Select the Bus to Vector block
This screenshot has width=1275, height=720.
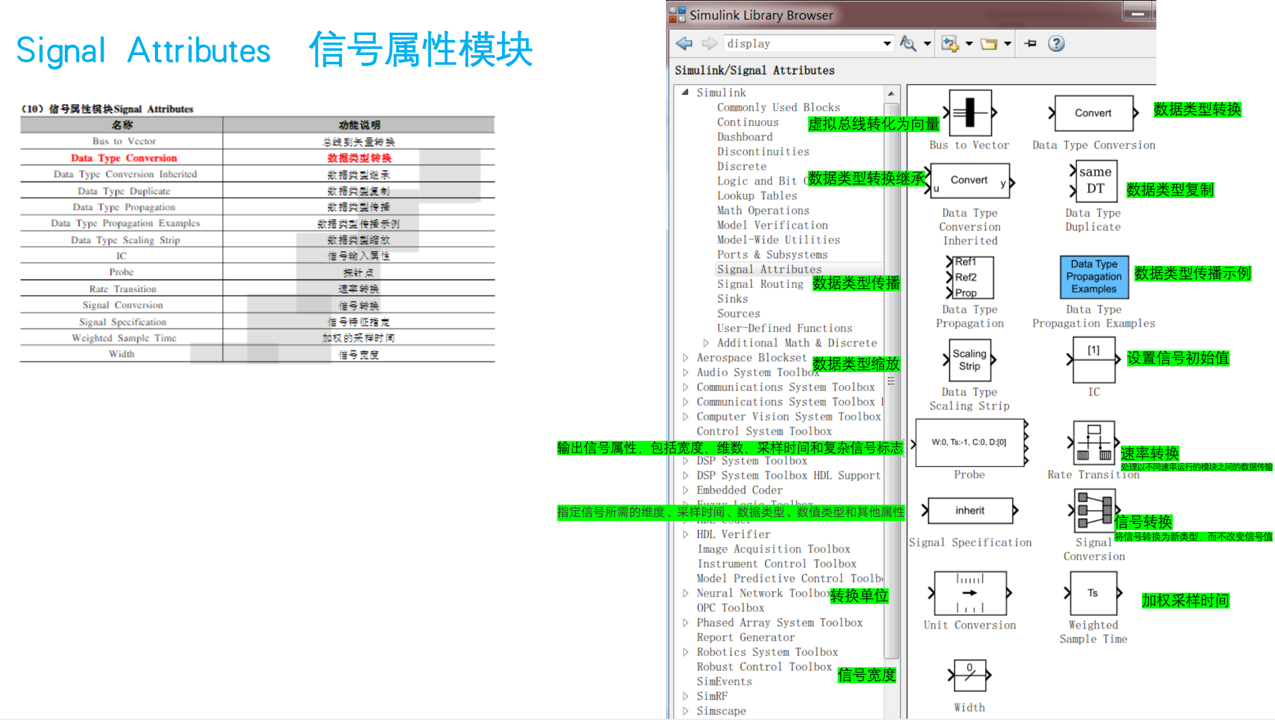pyautogui.click(x=969, y=113)
